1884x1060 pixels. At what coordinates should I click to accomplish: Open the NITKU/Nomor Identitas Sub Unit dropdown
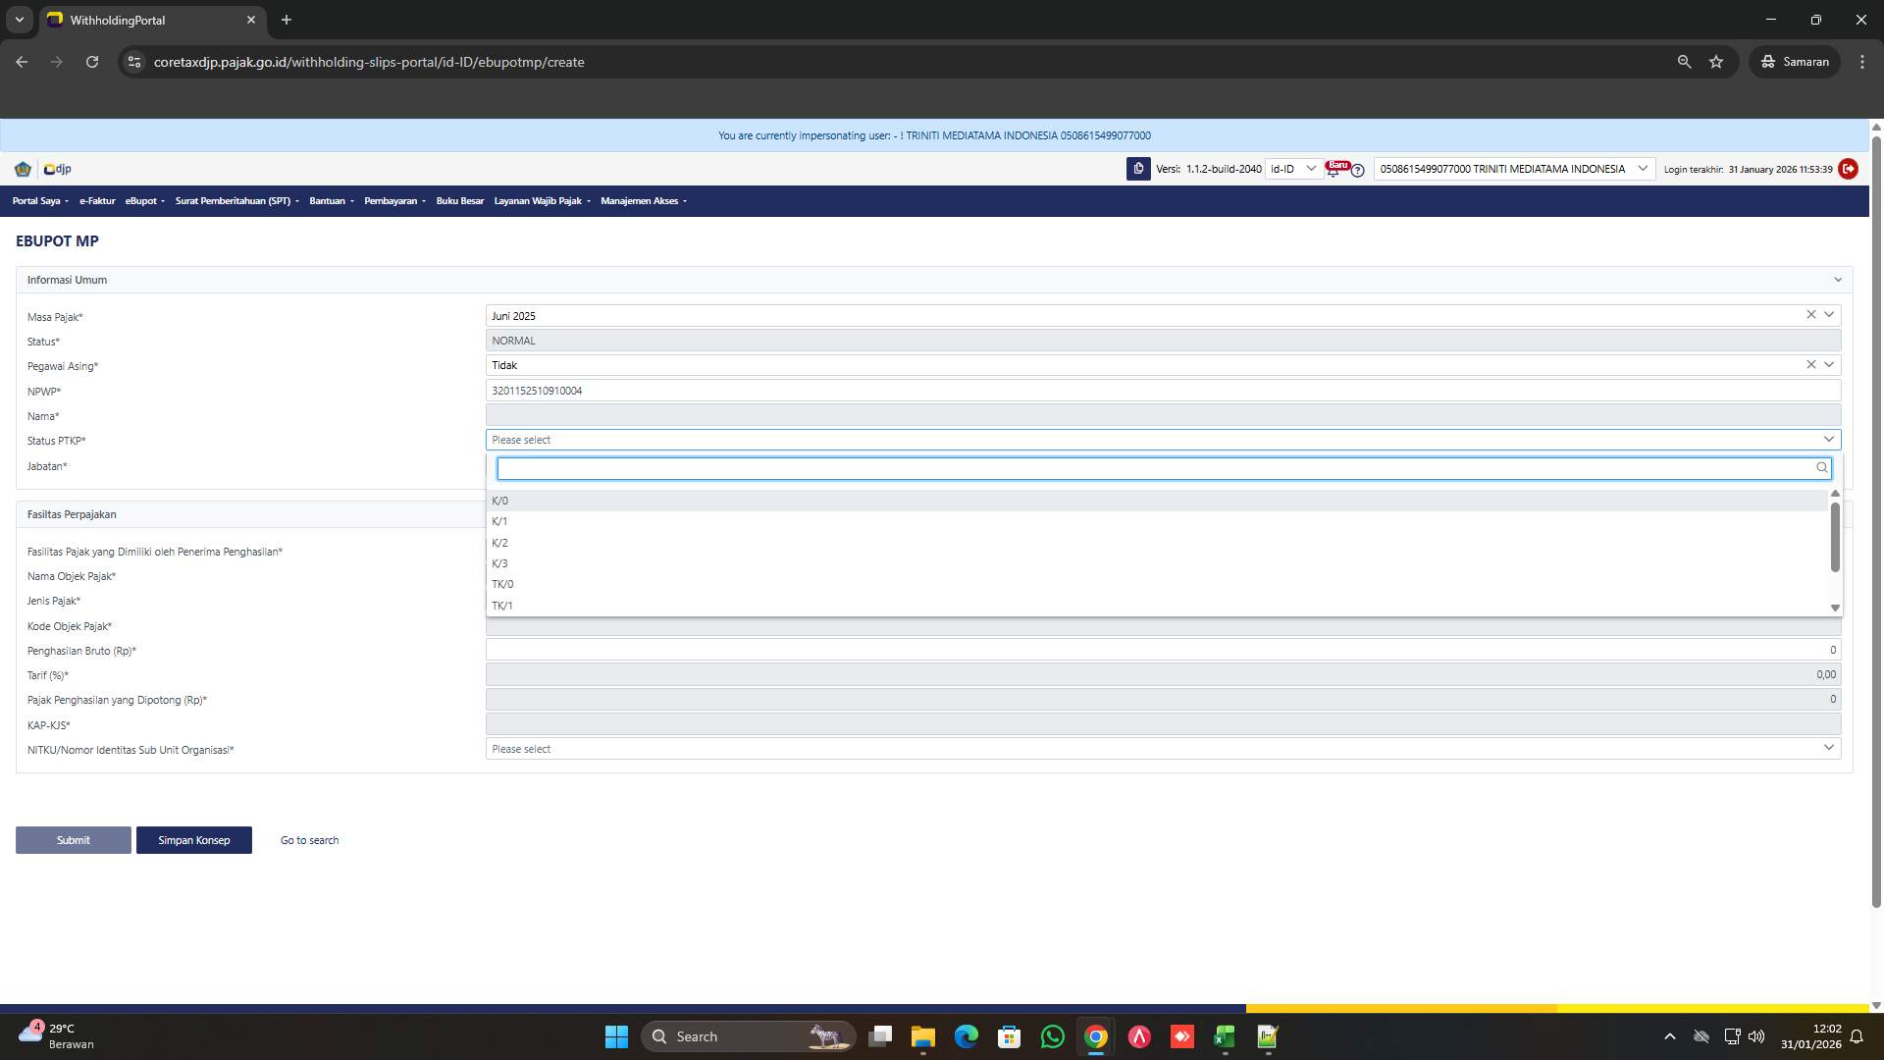pyautogui.click(x=1828, y=747)
